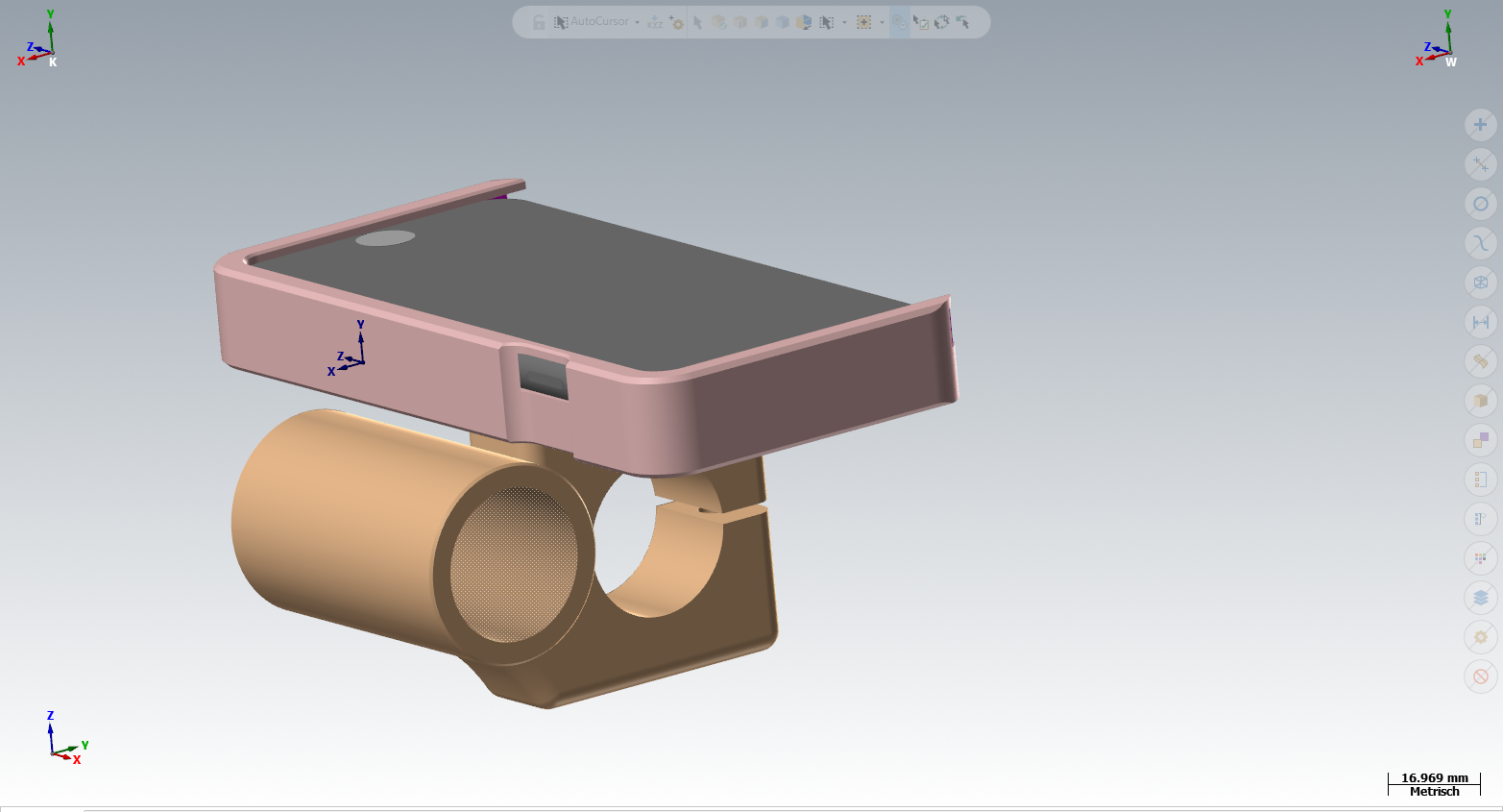Click the 16.969 mm Metrisch scale indicator
The image size is (1503, 812).
pyautogui.click(x=1434, y=784)
